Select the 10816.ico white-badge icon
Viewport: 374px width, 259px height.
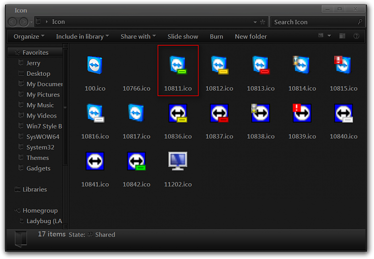(x=95, y=113)
